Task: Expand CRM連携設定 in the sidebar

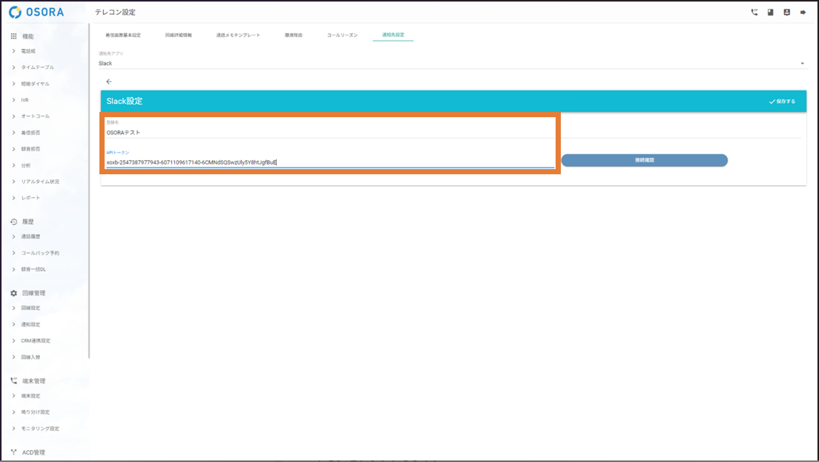Action: coord(36,340)
